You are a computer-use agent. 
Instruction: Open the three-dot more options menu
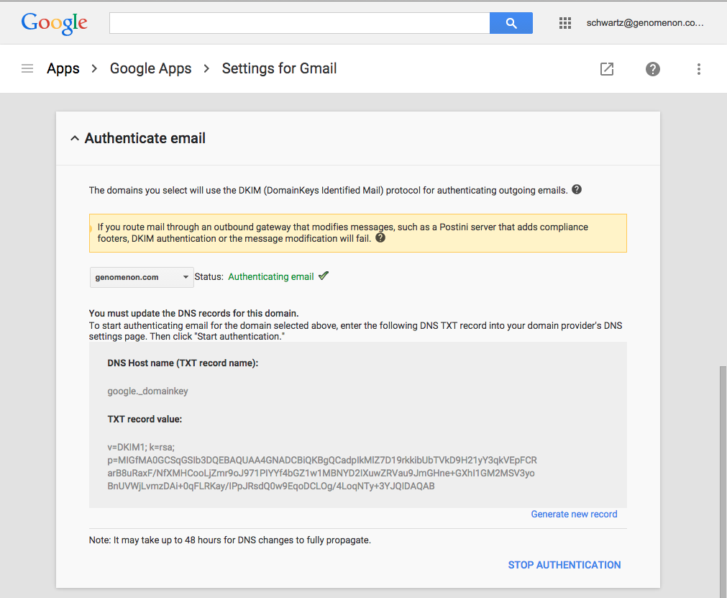[699, 69]
